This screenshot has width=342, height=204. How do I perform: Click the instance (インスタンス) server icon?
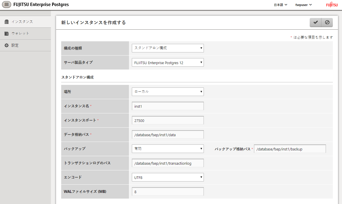point(7,22)
